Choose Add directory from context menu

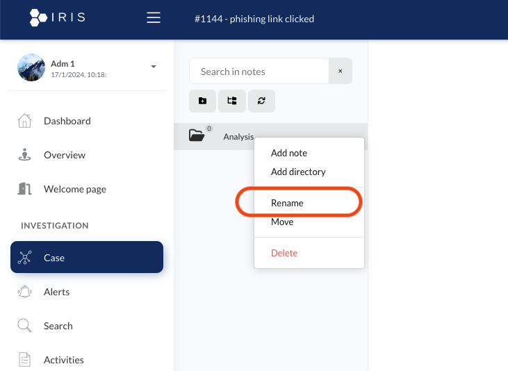298,172
